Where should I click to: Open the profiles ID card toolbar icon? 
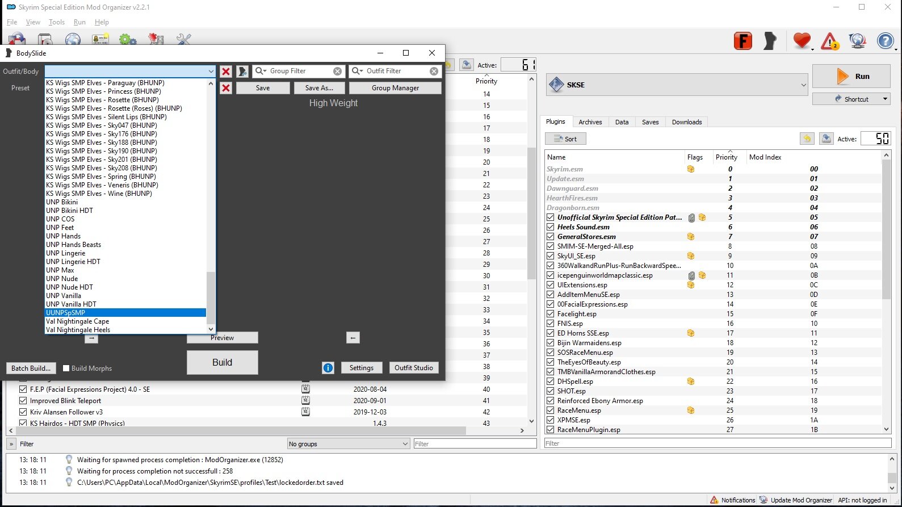point(100,39)
